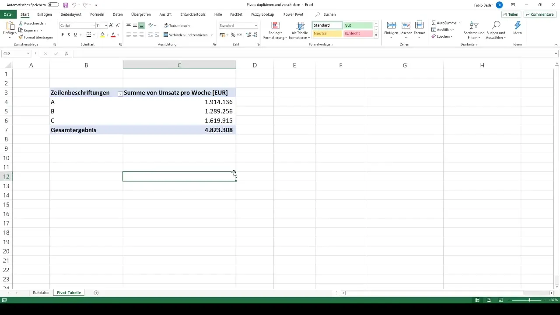560x315 pixels.
Task: Click decrease decimal places icon
Action: pyautogui.click(x=255, y=35)
